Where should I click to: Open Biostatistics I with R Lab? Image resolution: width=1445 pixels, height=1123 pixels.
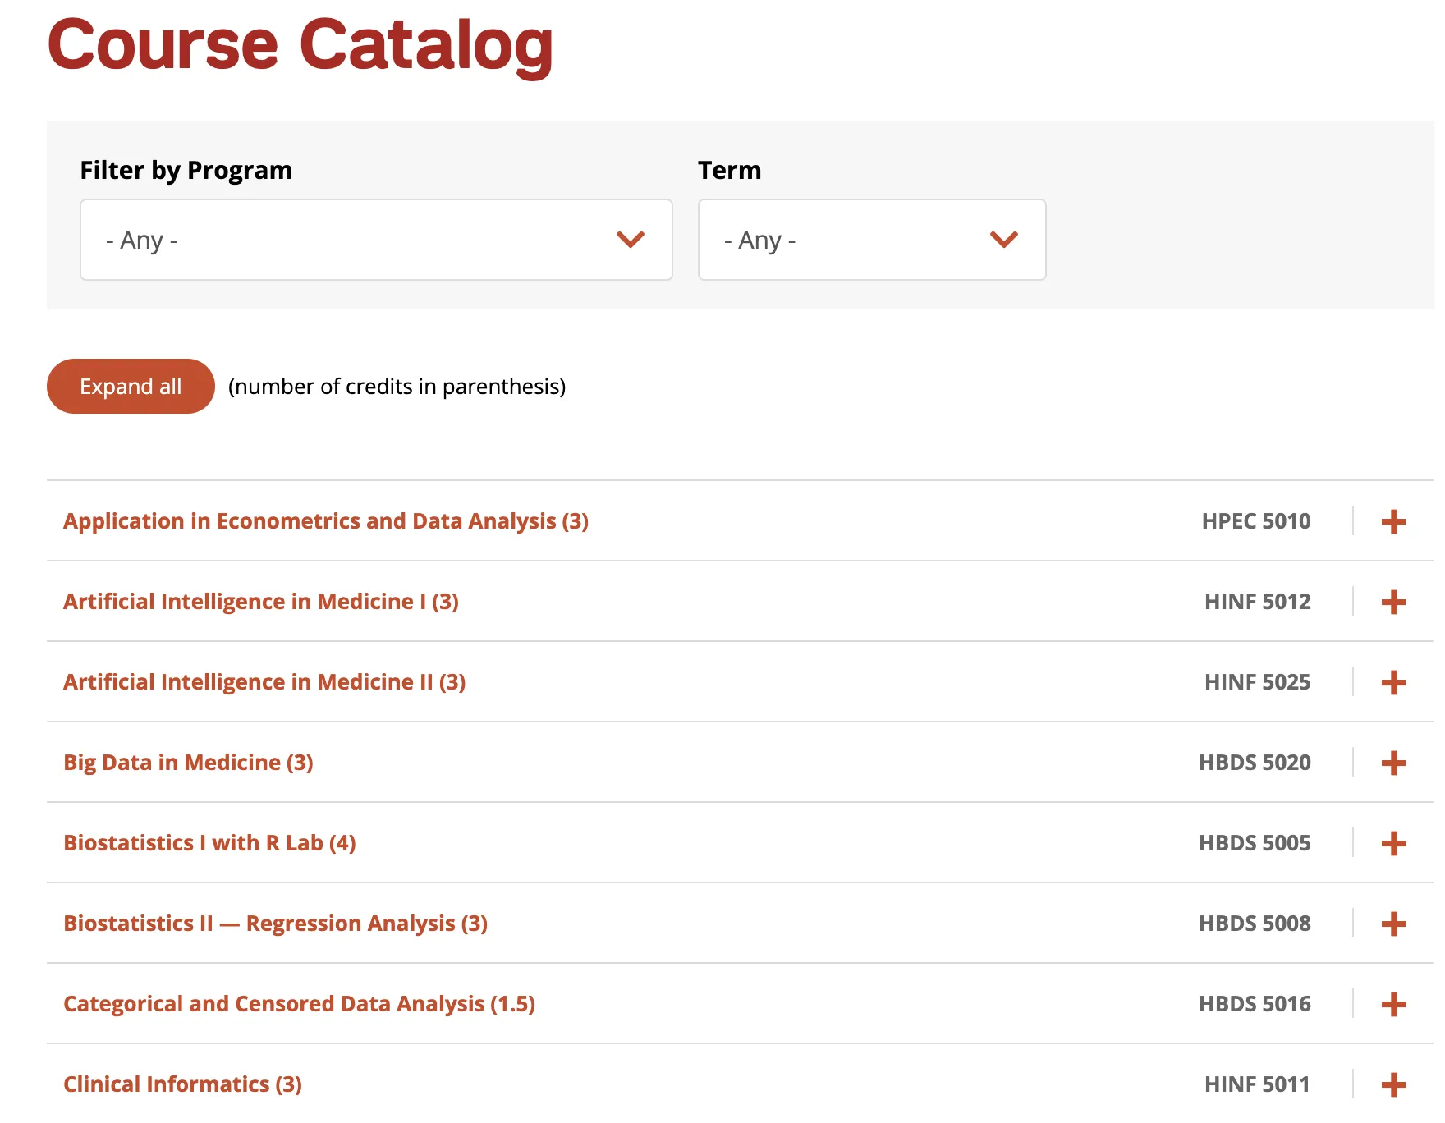[209, 843]
